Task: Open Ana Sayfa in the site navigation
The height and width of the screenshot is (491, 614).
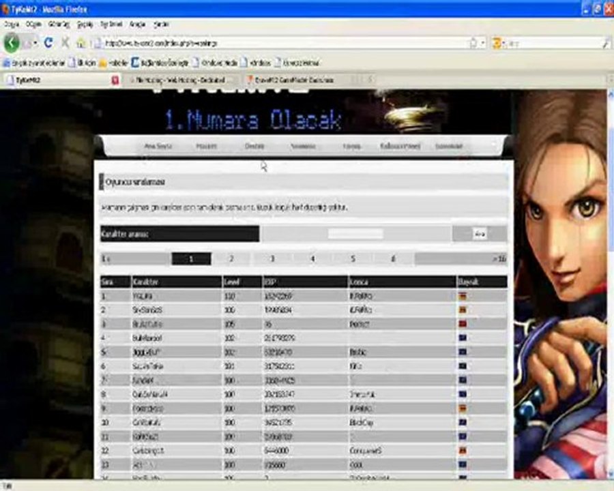Action: click(x=158, y=146)
